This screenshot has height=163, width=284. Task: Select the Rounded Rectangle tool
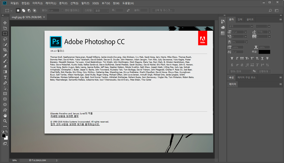click(5, 99)
